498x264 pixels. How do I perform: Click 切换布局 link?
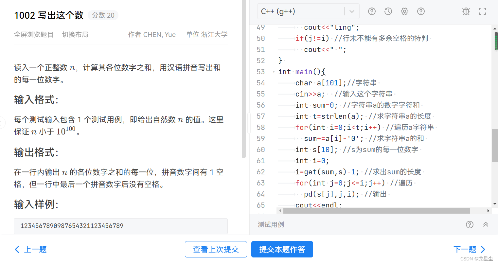pyautogui.click(x=75, y=35)
